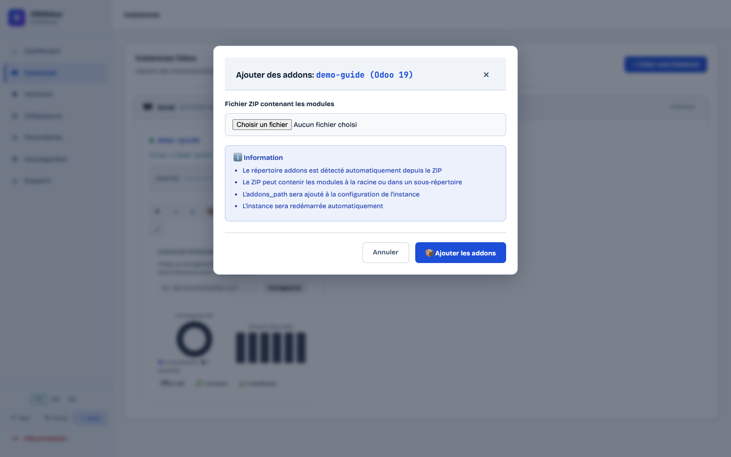The image size is (731, 457).
Task: Click 'Le ZIP peut contenir les modules' line
Action: pyautogui.click(x=352, y=182)
